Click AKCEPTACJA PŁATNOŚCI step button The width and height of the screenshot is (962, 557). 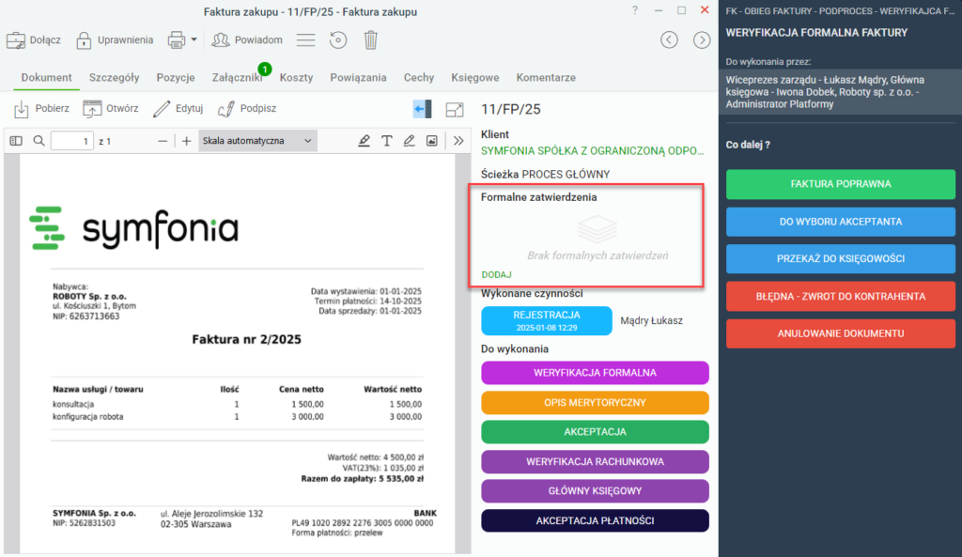click(595, 520)
